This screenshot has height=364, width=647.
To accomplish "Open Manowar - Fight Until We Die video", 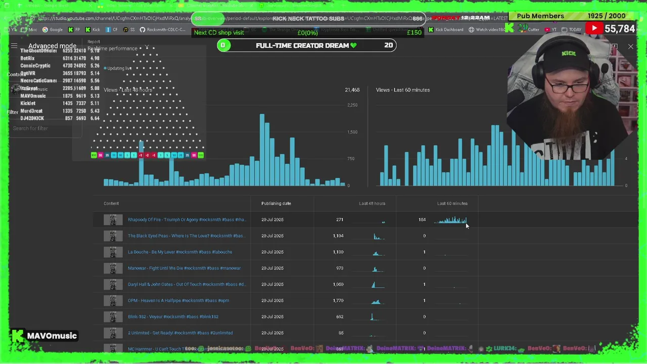I will 184,268.
